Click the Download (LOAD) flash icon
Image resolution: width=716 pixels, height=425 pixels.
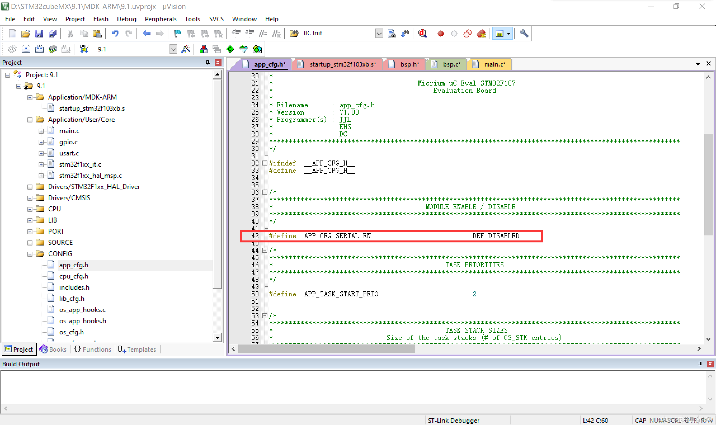pyautogui.click(x=84, y=49)
